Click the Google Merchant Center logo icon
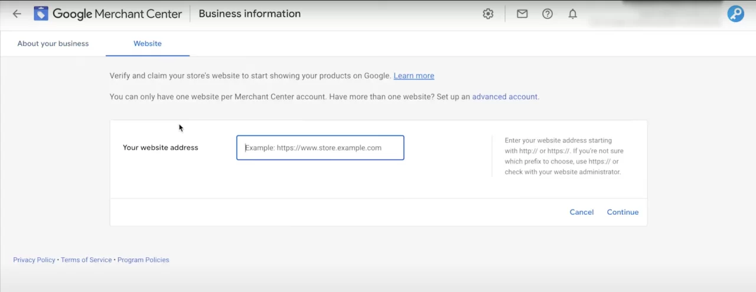 coord(41,14)
